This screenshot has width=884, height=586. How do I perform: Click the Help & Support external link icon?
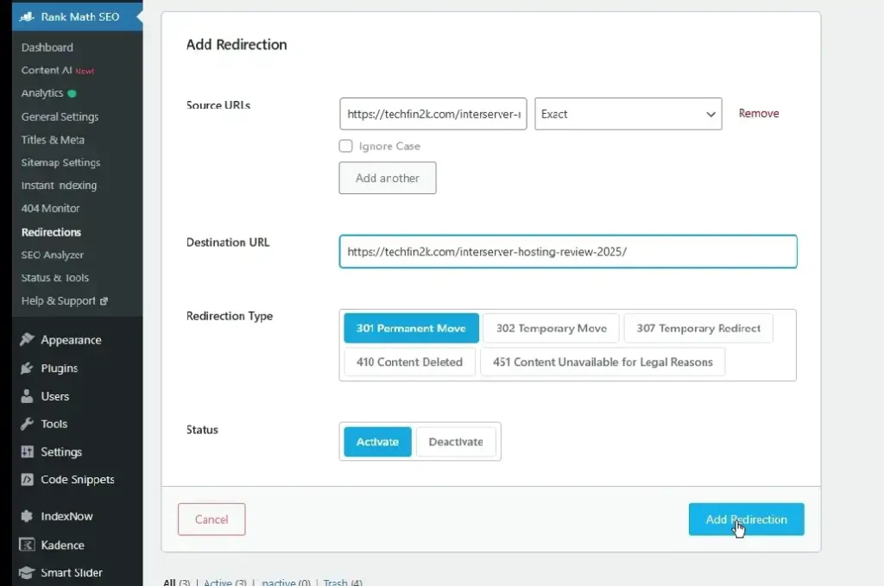[104, 301]
